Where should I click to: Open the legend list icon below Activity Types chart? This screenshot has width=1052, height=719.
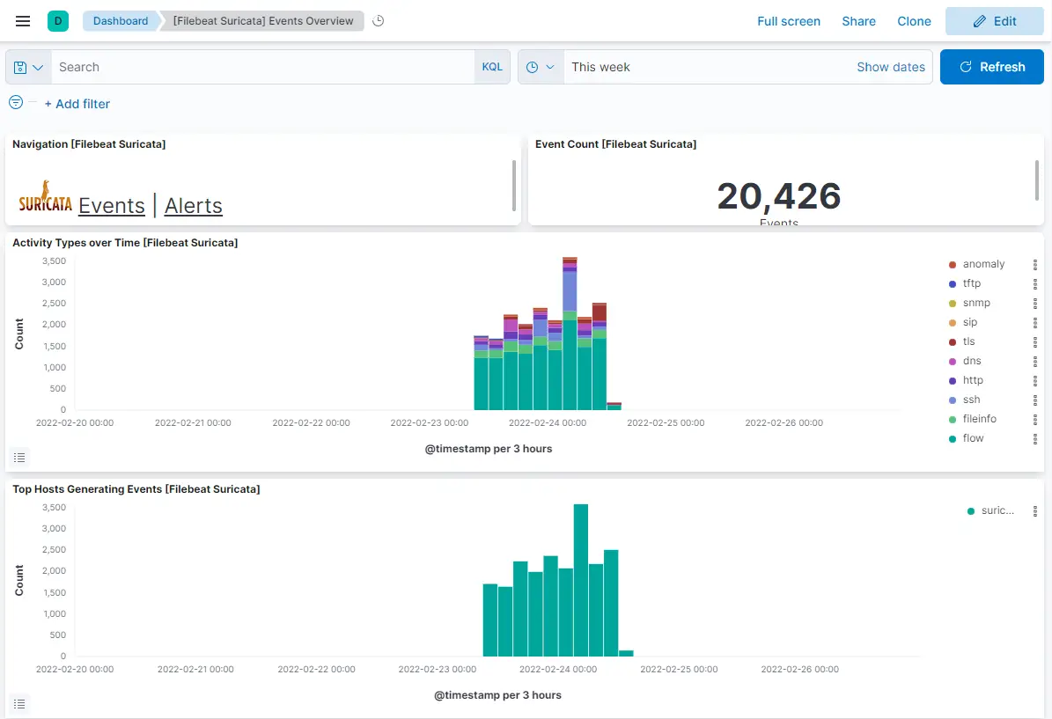[x=19, y=457]
